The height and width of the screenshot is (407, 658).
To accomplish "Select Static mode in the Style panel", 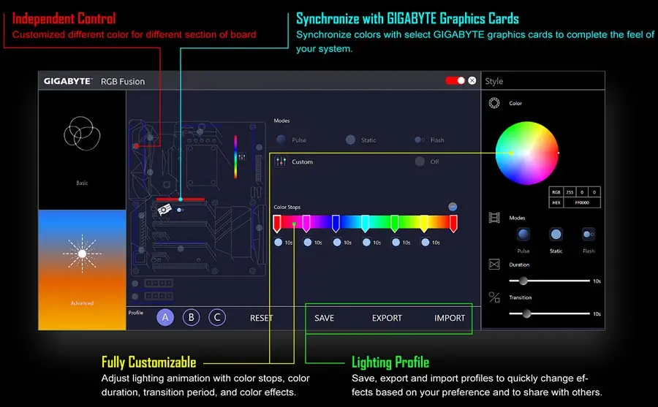I will pyautogui.click(x=556, y=234).
